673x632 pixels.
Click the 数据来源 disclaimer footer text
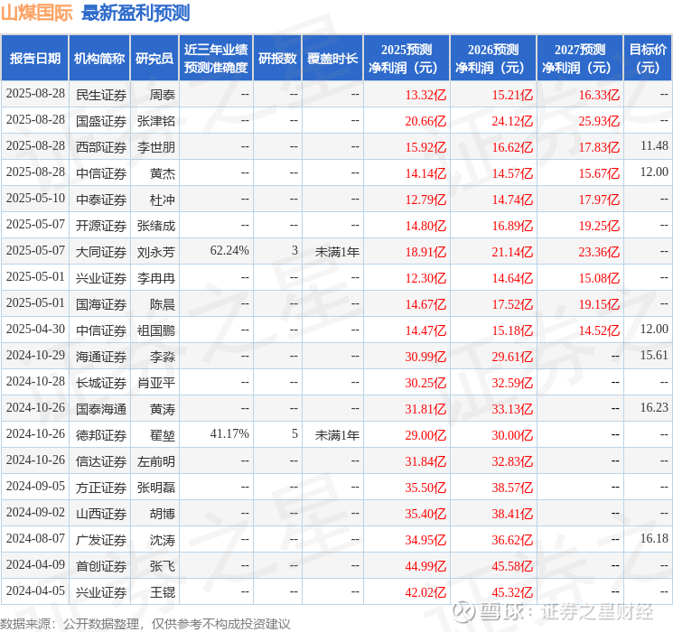[145, 624]
